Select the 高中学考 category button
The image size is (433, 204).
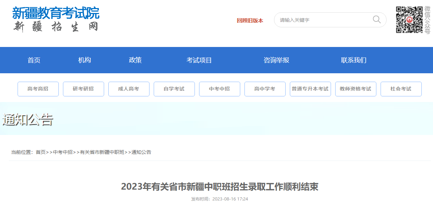[265, 89]
